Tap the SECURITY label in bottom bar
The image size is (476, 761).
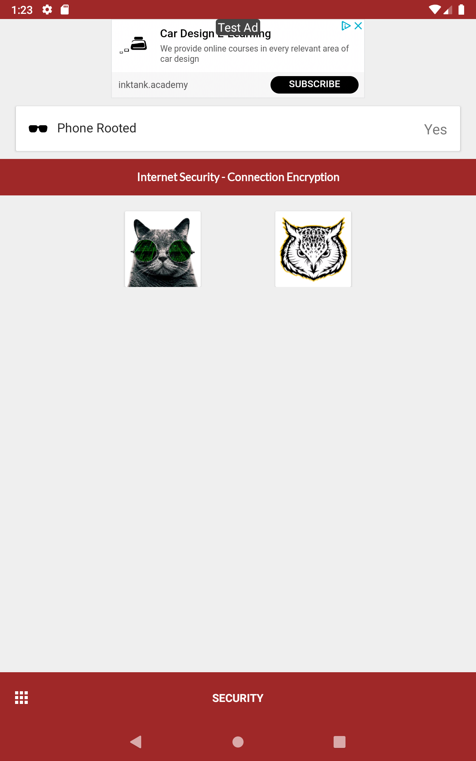238,698
